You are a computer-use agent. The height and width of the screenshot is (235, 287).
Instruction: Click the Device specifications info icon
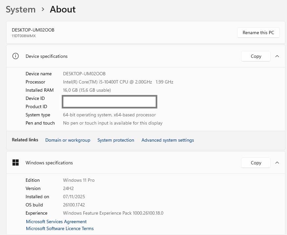click(x=15, y=56)
